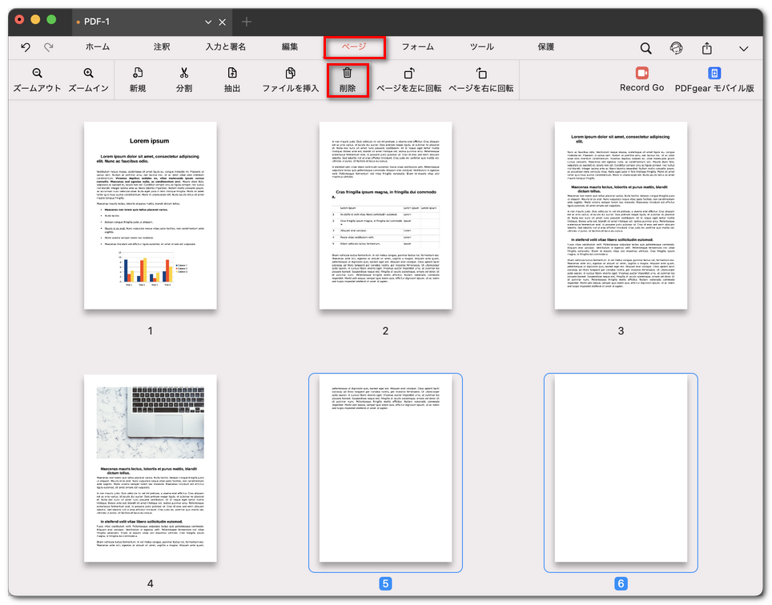
Task: Open the PDF-1 tab dropdown arrow
Action: (209, 22)
